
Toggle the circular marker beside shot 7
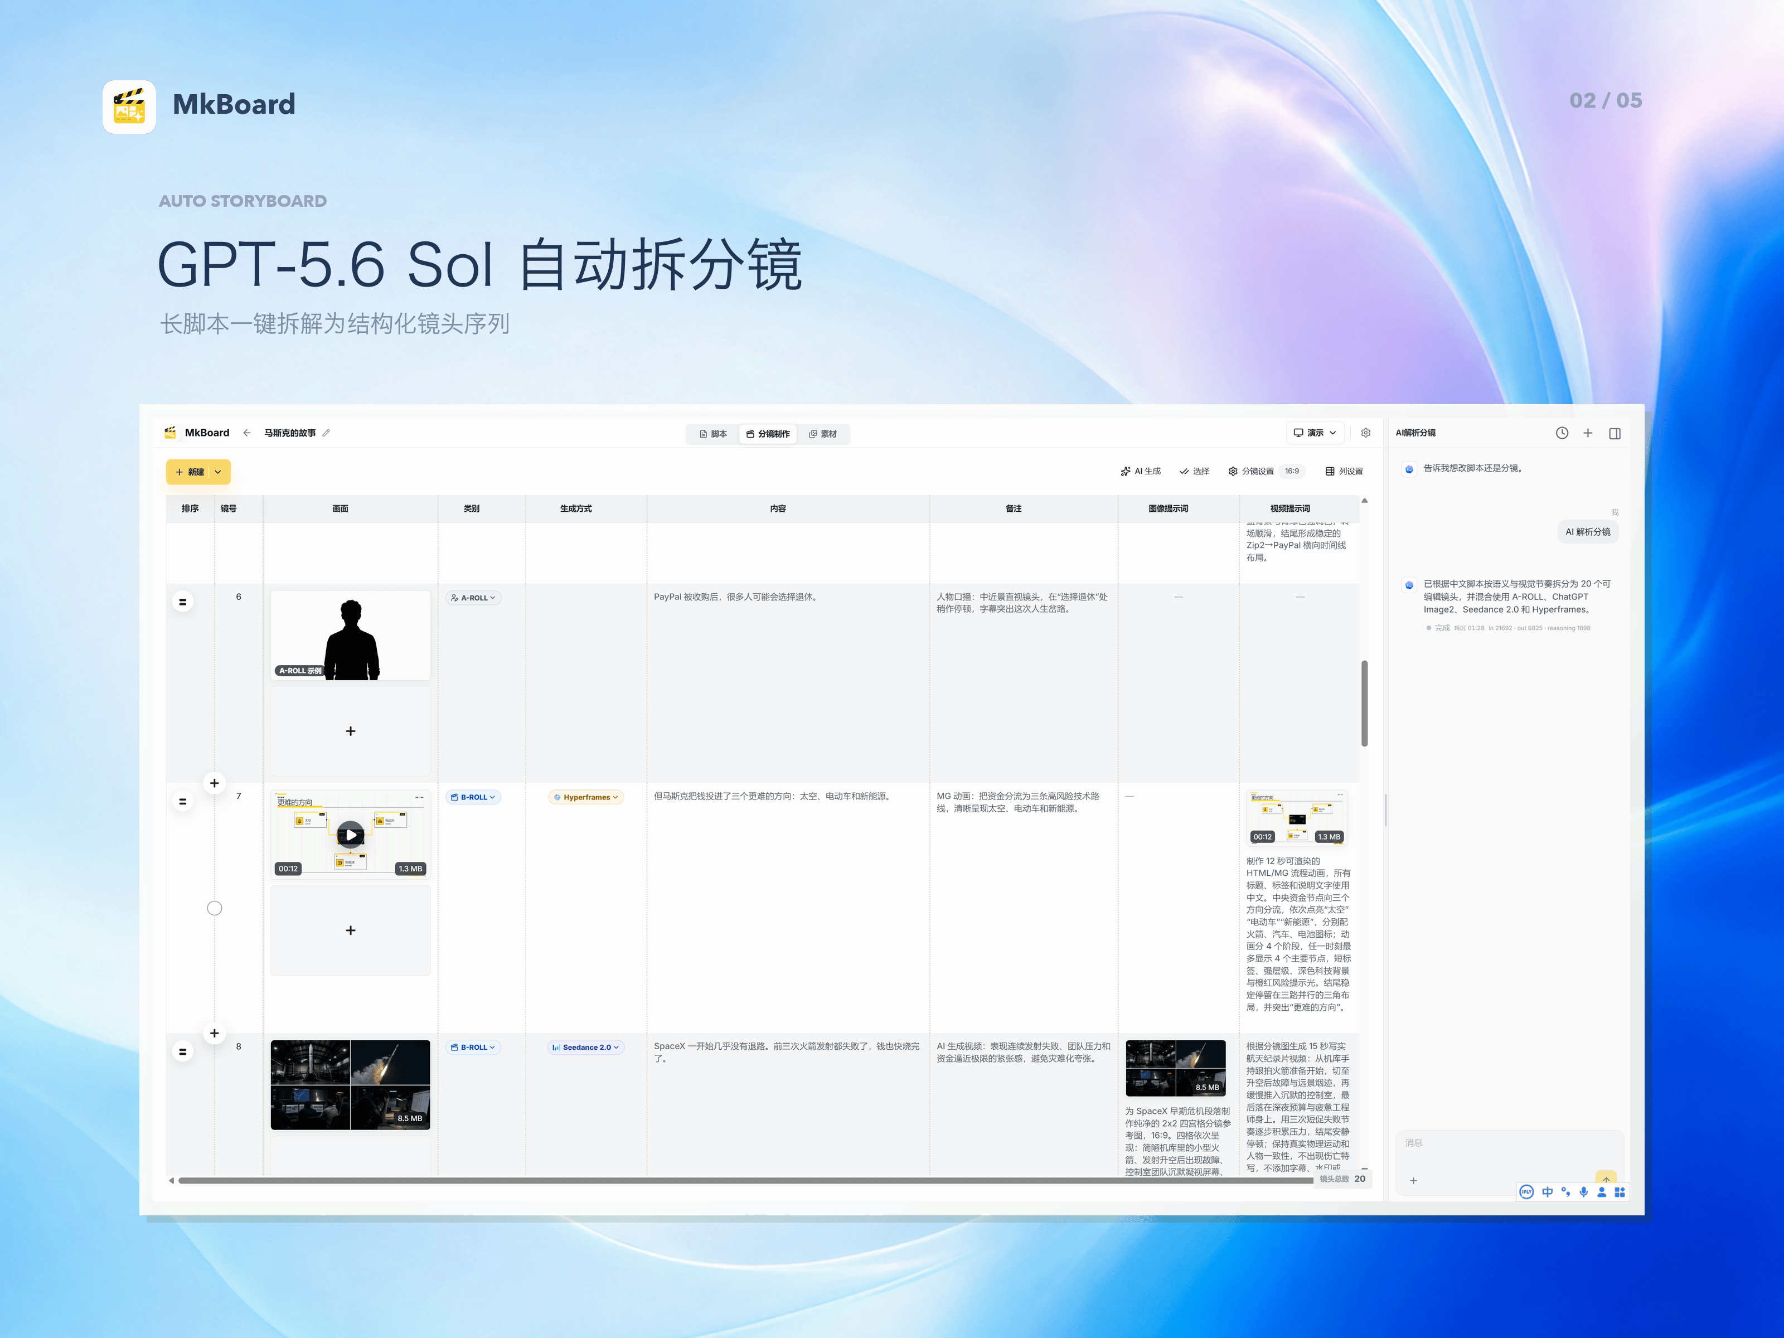click(x=215, y=908)
